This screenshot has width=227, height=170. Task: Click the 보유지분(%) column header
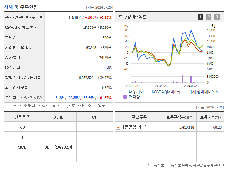tap(211, 117)
